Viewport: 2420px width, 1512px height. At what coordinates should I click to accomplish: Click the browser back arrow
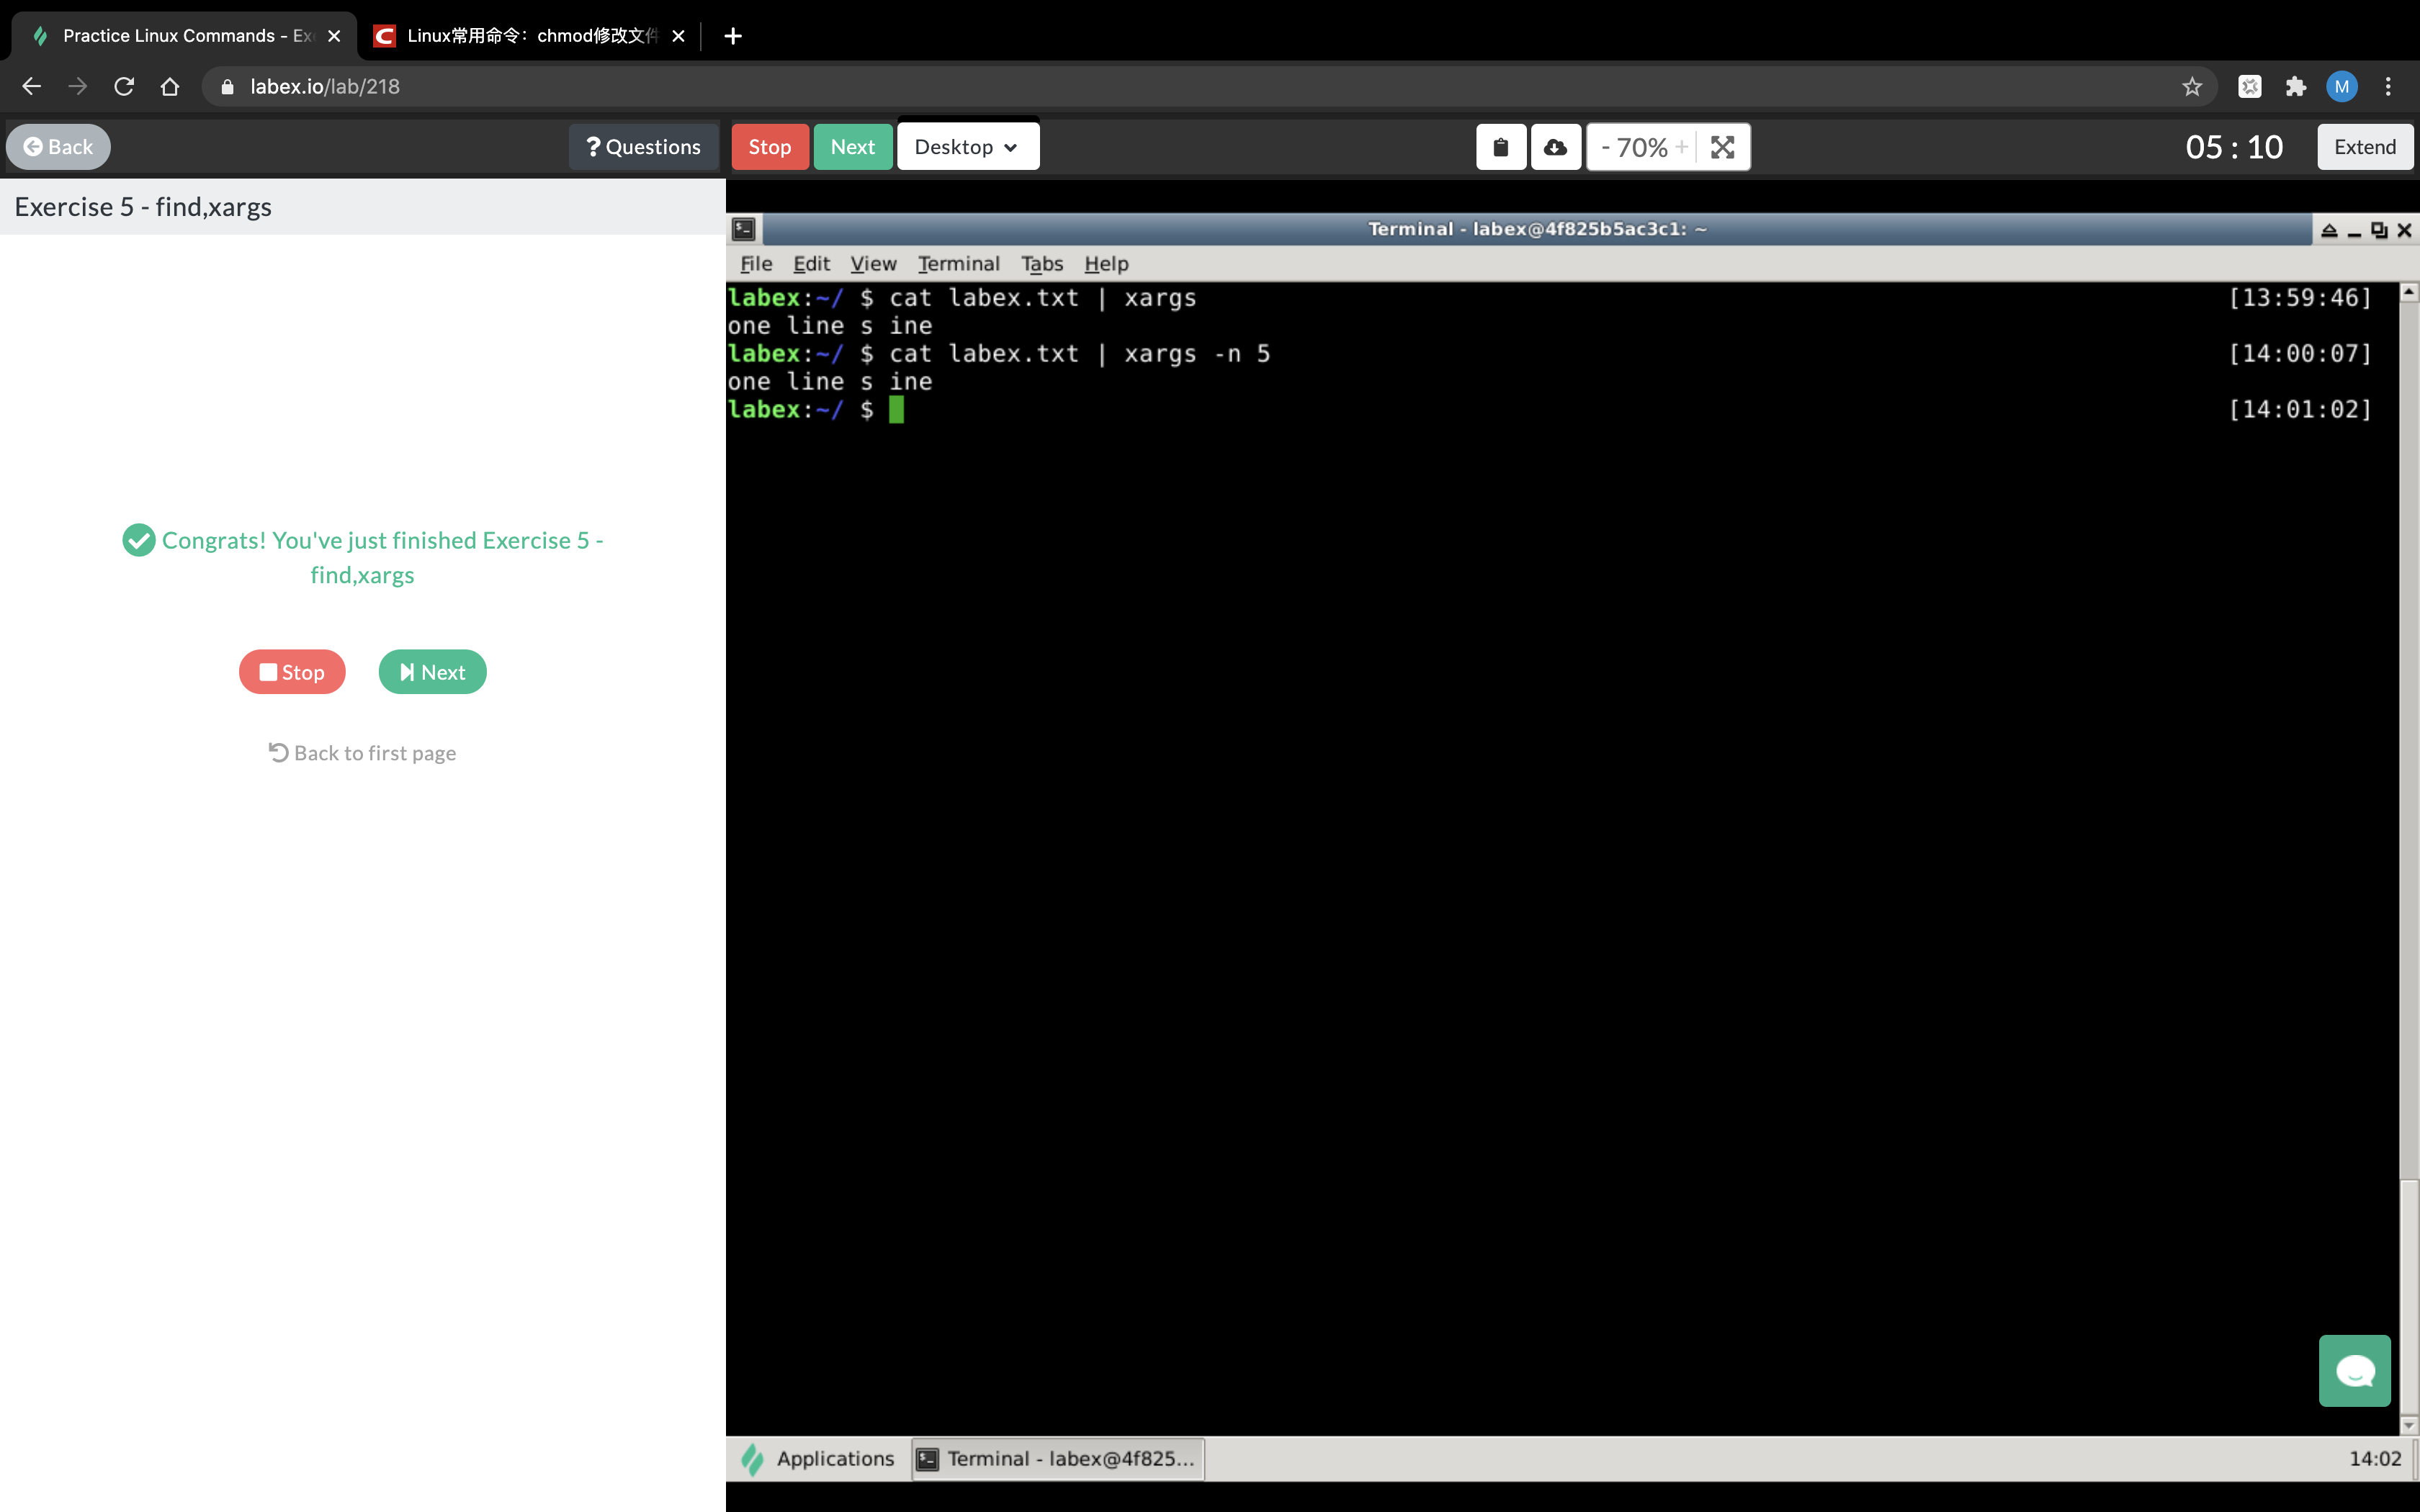point(31,87)
